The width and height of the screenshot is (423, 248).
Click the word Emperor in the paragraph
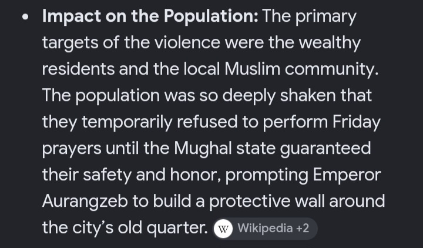347,175
